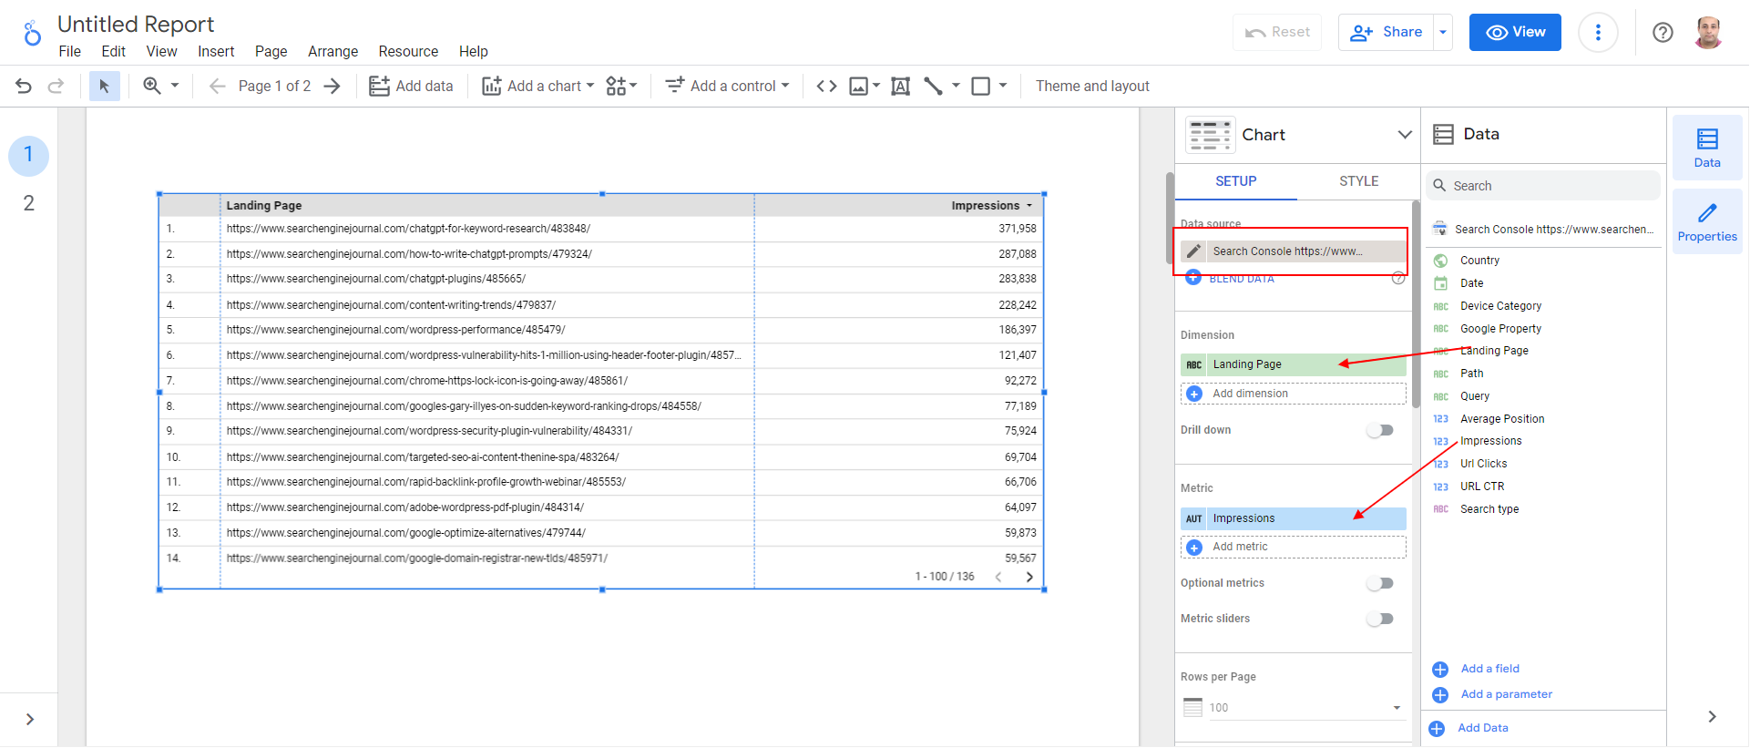Switch to the STYLE tab
This screenshot has width=1750, height=748.
click(1358, 181)
